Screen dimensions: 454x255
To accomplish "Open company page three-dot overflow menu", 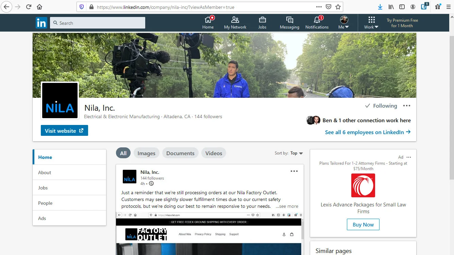I will point(407,106).
